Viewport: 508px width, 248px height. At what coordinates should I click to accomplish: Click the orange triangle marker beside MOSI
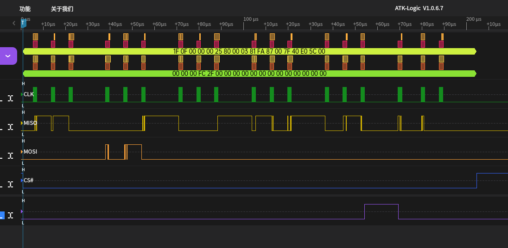(x=22, y=152)
